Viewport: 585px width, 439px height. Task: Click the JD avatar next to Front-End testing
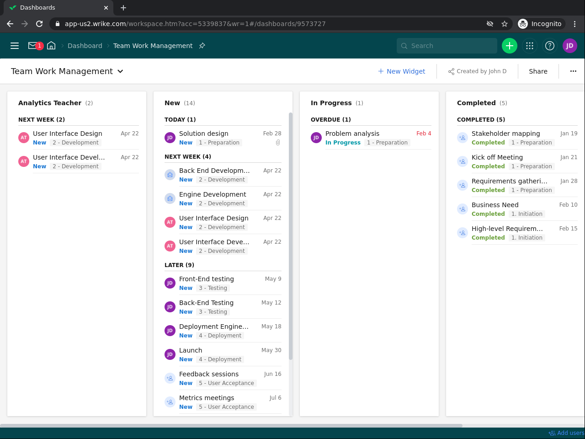click(170, 283)
